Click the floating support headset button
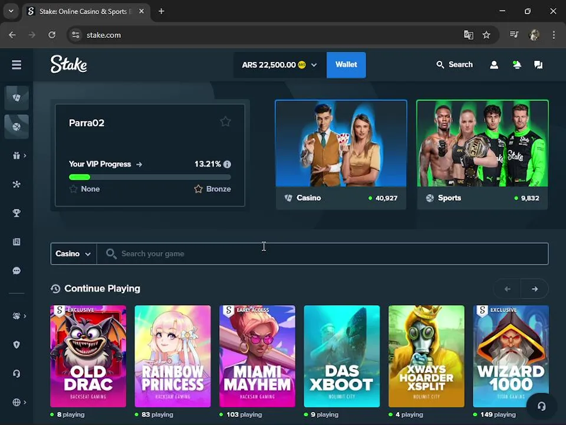The height and width of the screenshot is (425, 566). (541, 406)
